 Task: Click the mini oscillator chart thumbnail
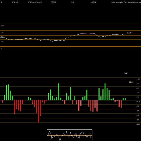coord(70,135)
